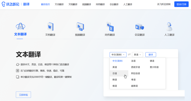Open the 同传翻译 voice translation icon
The width and height of the screenshot is (191, 101).
tap(110, 27)
